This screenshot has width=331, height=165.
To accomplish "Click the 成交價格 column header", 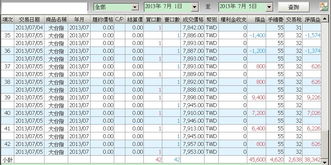I will pyautogui.click(x=192, y=19).
